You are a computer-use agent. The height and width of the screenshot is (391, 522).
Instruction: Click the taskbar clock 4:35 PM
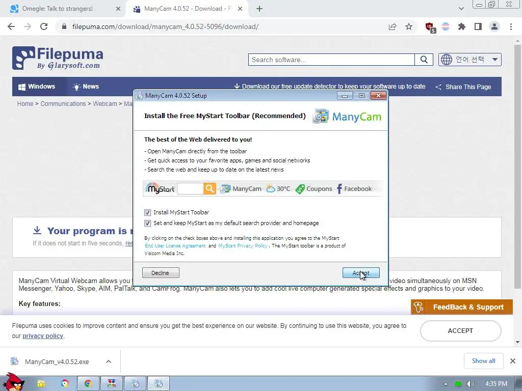(496, 384)
